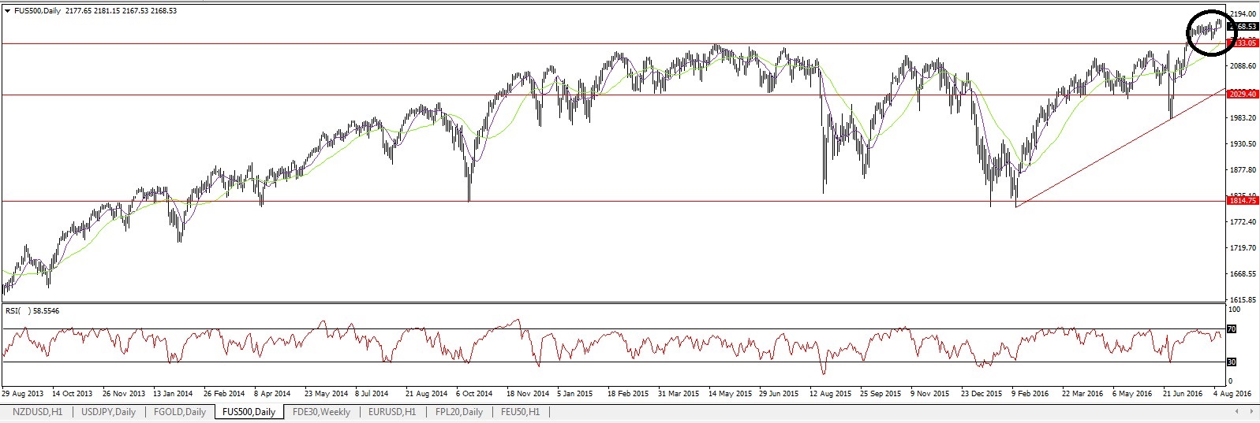
Task: Click the 21 Aug 2014 date label
Action: coord(426,393)
